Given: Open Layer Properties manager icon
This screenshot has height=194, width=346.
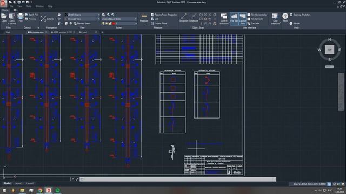Looking at the screenshot, I should (103, 15).
